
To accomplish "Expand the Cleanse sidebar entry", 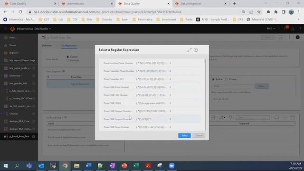I will (1, 114).
